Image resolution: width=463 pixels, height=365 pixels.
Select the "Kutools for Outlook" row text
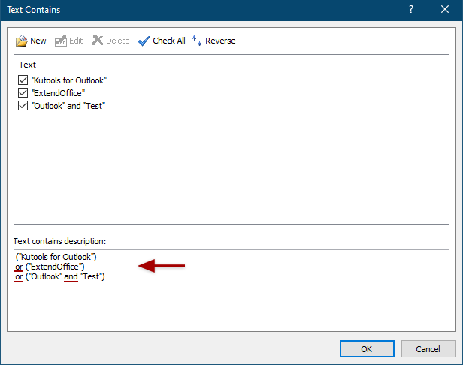pyautogui.click(x=69, y=80)
